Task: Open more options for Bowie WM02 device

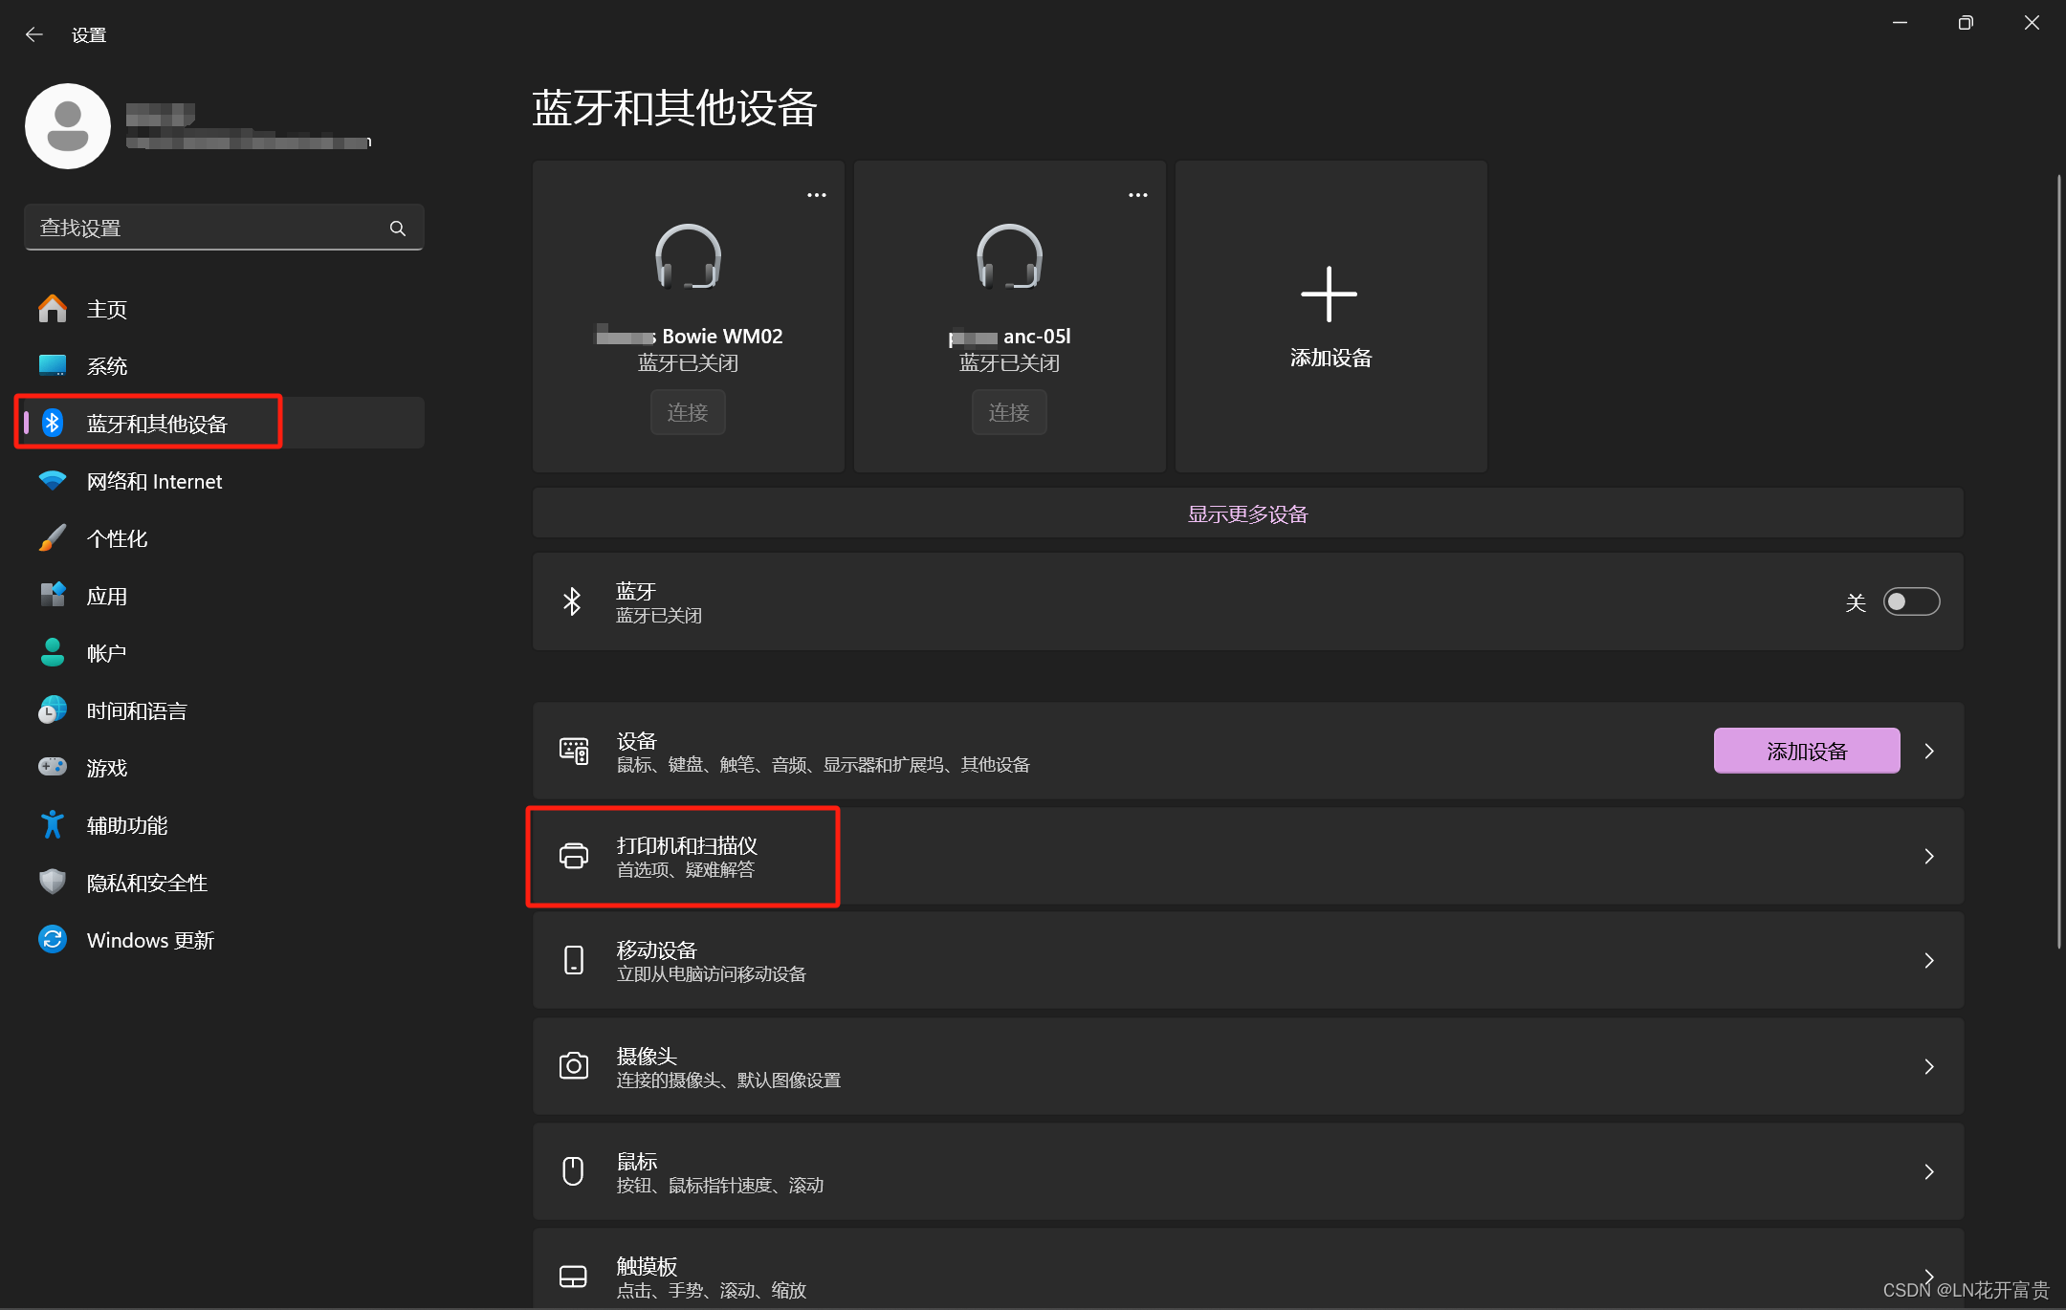Action: 816,195
